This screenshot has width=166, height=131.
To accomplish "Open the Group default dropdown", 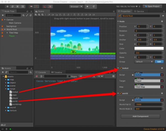I will (x=144, y=62).
